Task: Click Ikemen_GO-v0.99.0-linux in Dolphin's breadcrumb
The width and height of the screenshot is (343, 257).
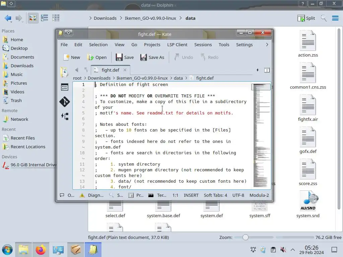Action: pos(150,18)
